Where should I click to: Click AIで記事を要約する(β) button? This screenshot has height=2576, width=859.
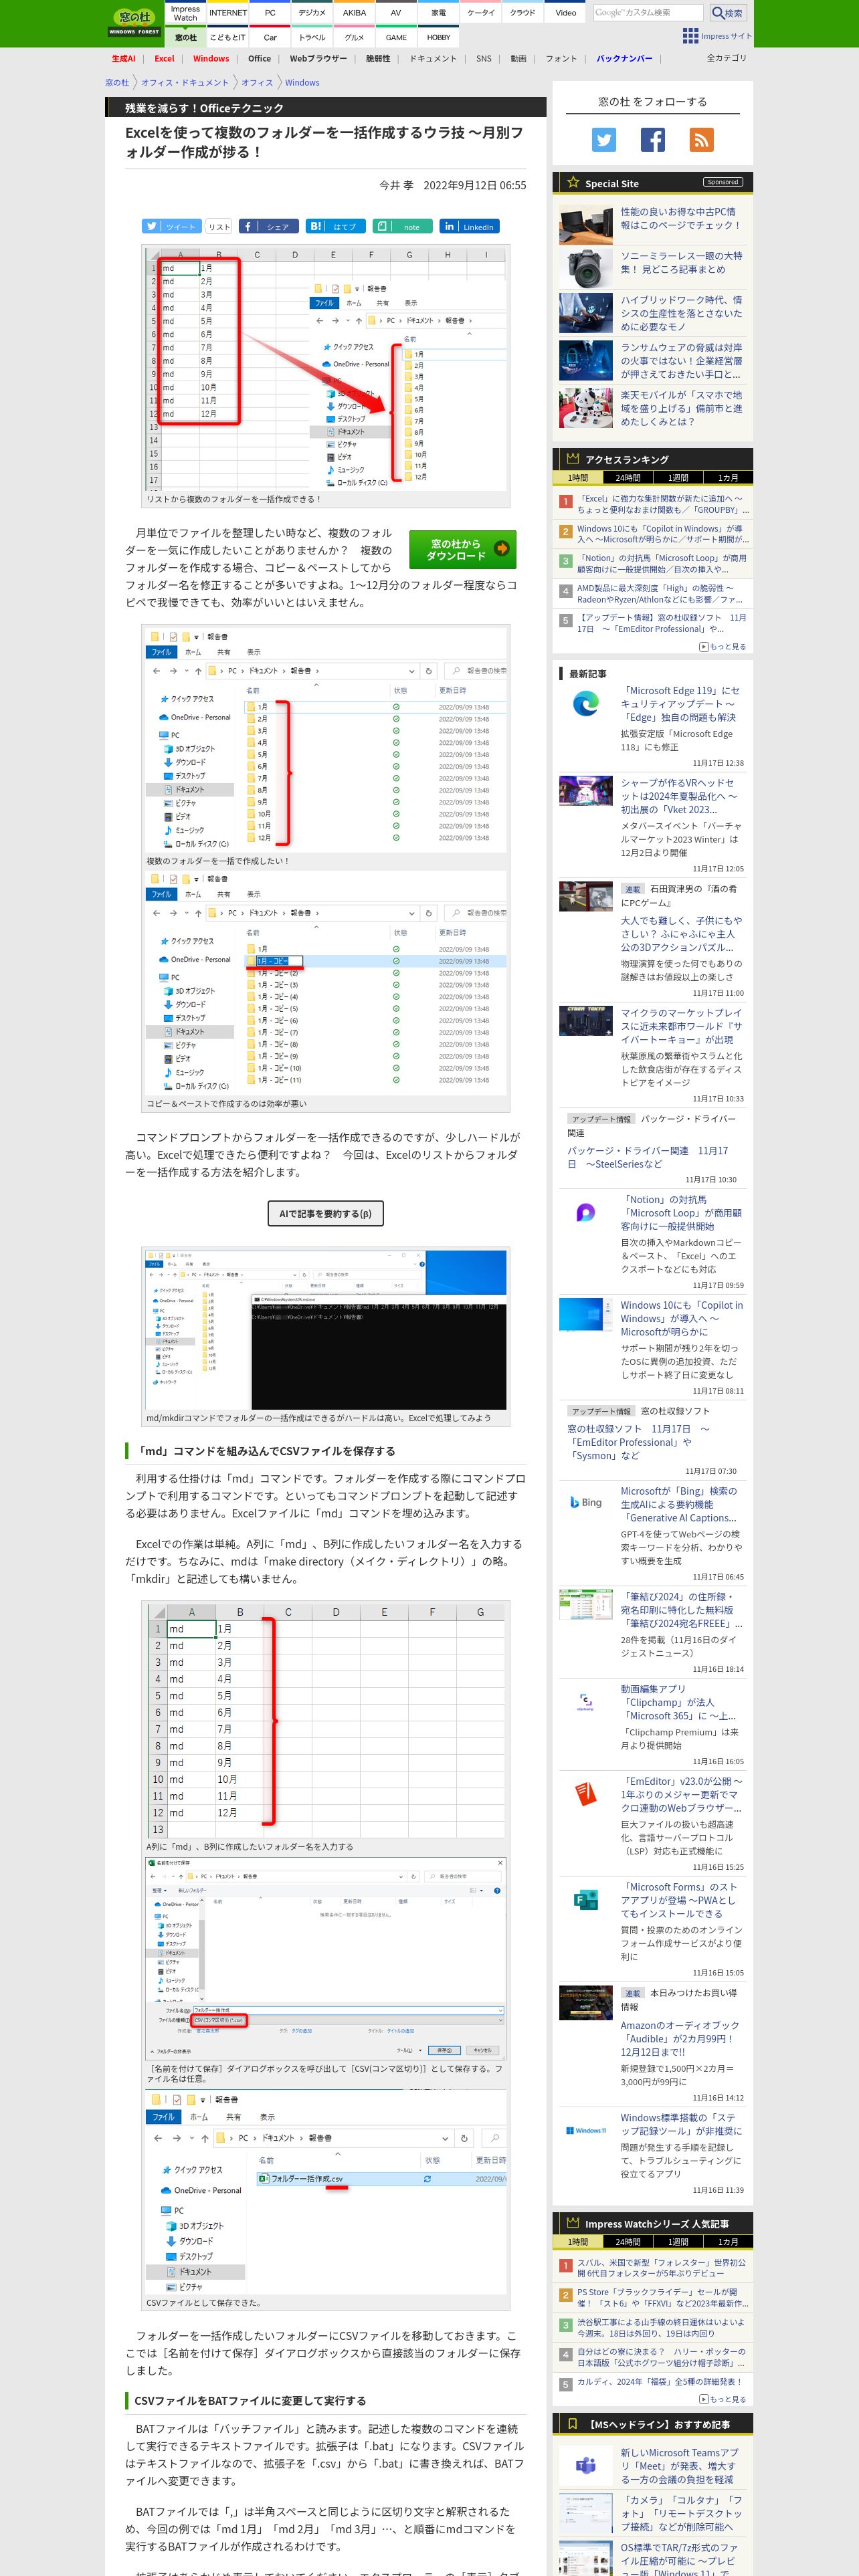click(x=325, y=1213)
